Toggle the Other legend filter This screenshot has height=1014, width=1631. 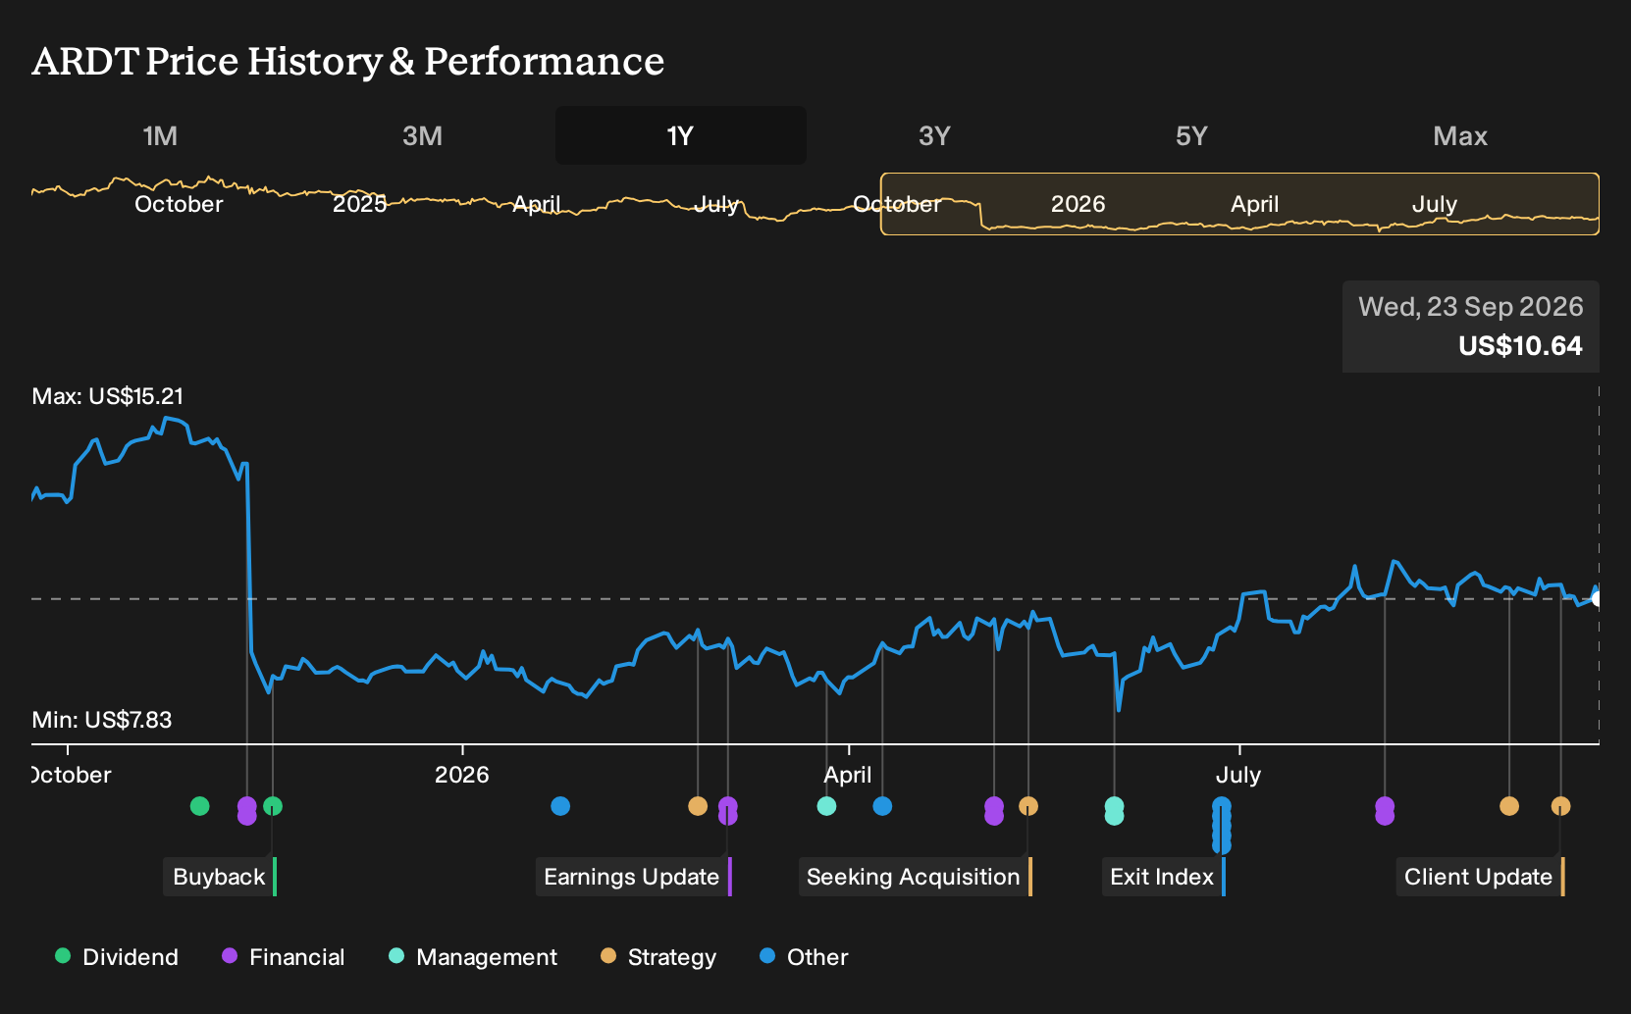803,957
